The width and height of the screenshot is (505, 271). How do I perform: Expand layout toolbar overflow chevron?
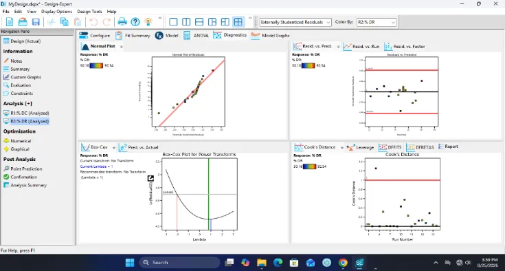point(250,18)
